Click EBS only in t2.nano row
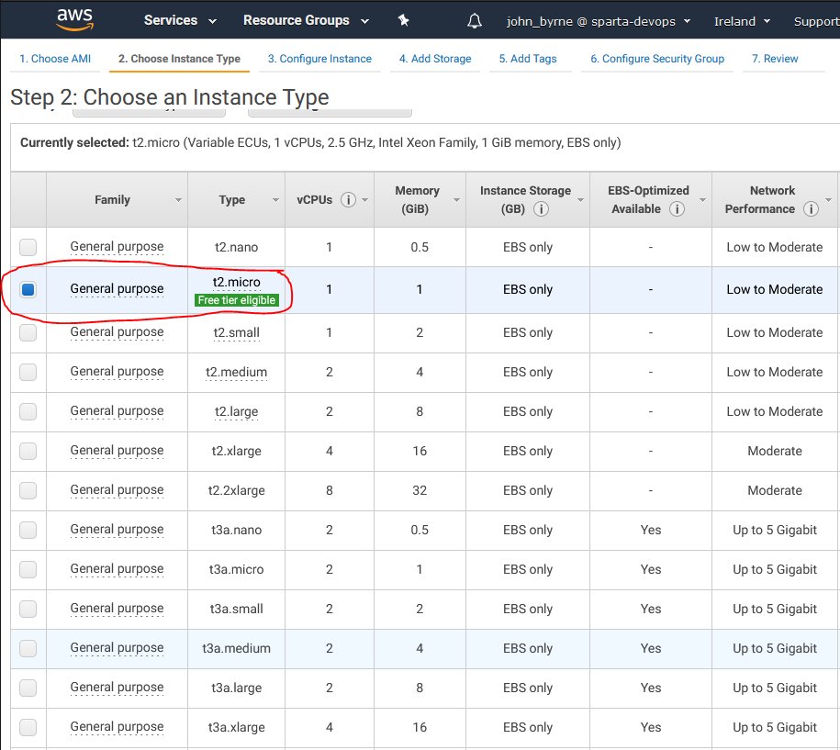Image resolution: width=840 pixels, height=750 pixels. (528, 247)
